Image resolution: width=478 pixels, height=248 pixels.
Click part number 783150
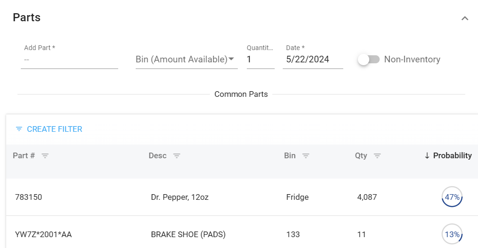pos(28,197)
